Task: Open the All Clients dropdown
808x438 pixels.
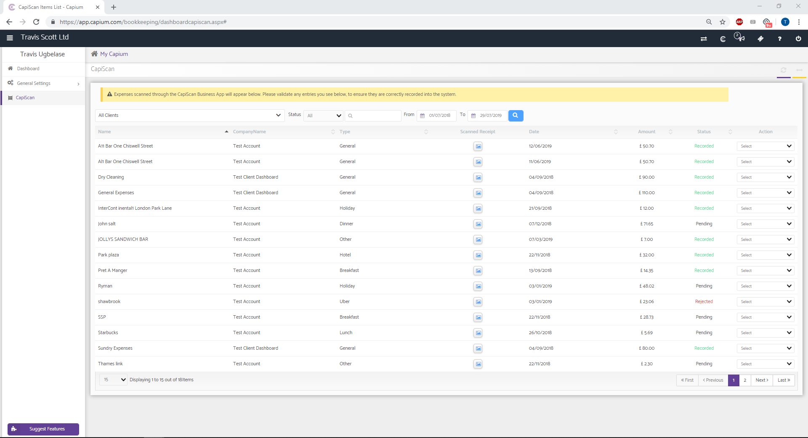Action: coord(189,115)
